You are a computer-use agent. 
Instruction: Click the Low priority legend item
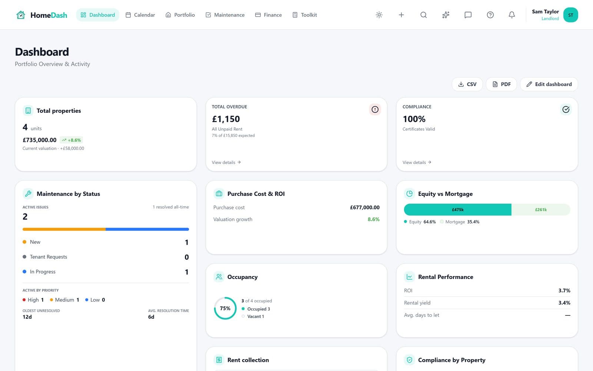click(x=95, y=300)
